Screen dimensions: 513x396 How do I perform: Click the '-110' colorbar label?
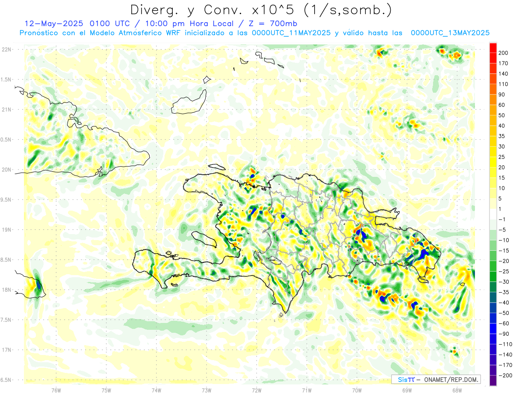(505, 344)
